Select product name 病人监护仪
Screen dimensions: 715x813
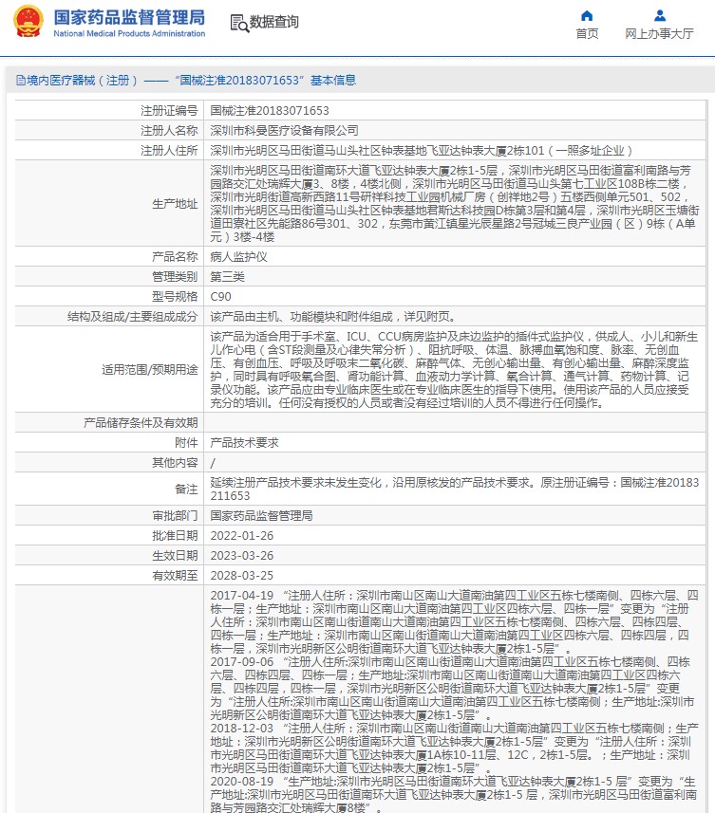(x=238, y=257)
